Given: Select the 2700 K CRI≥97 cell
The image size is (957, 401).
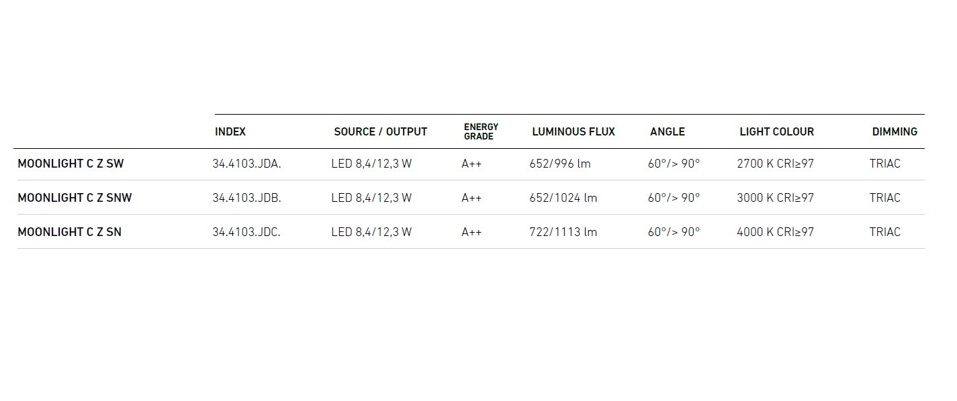Looking at the screenshot, I should click(x=775, y=164).
